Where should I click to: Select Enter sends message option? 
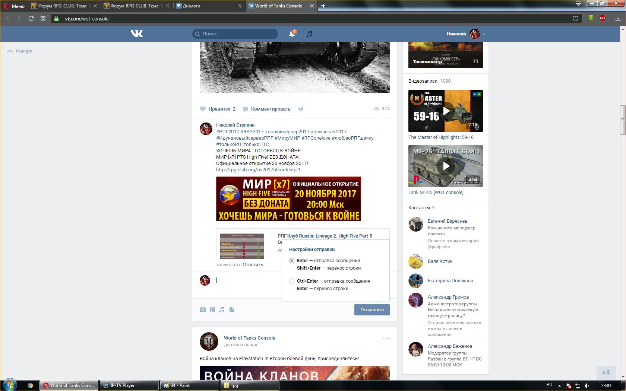(292, 261)
